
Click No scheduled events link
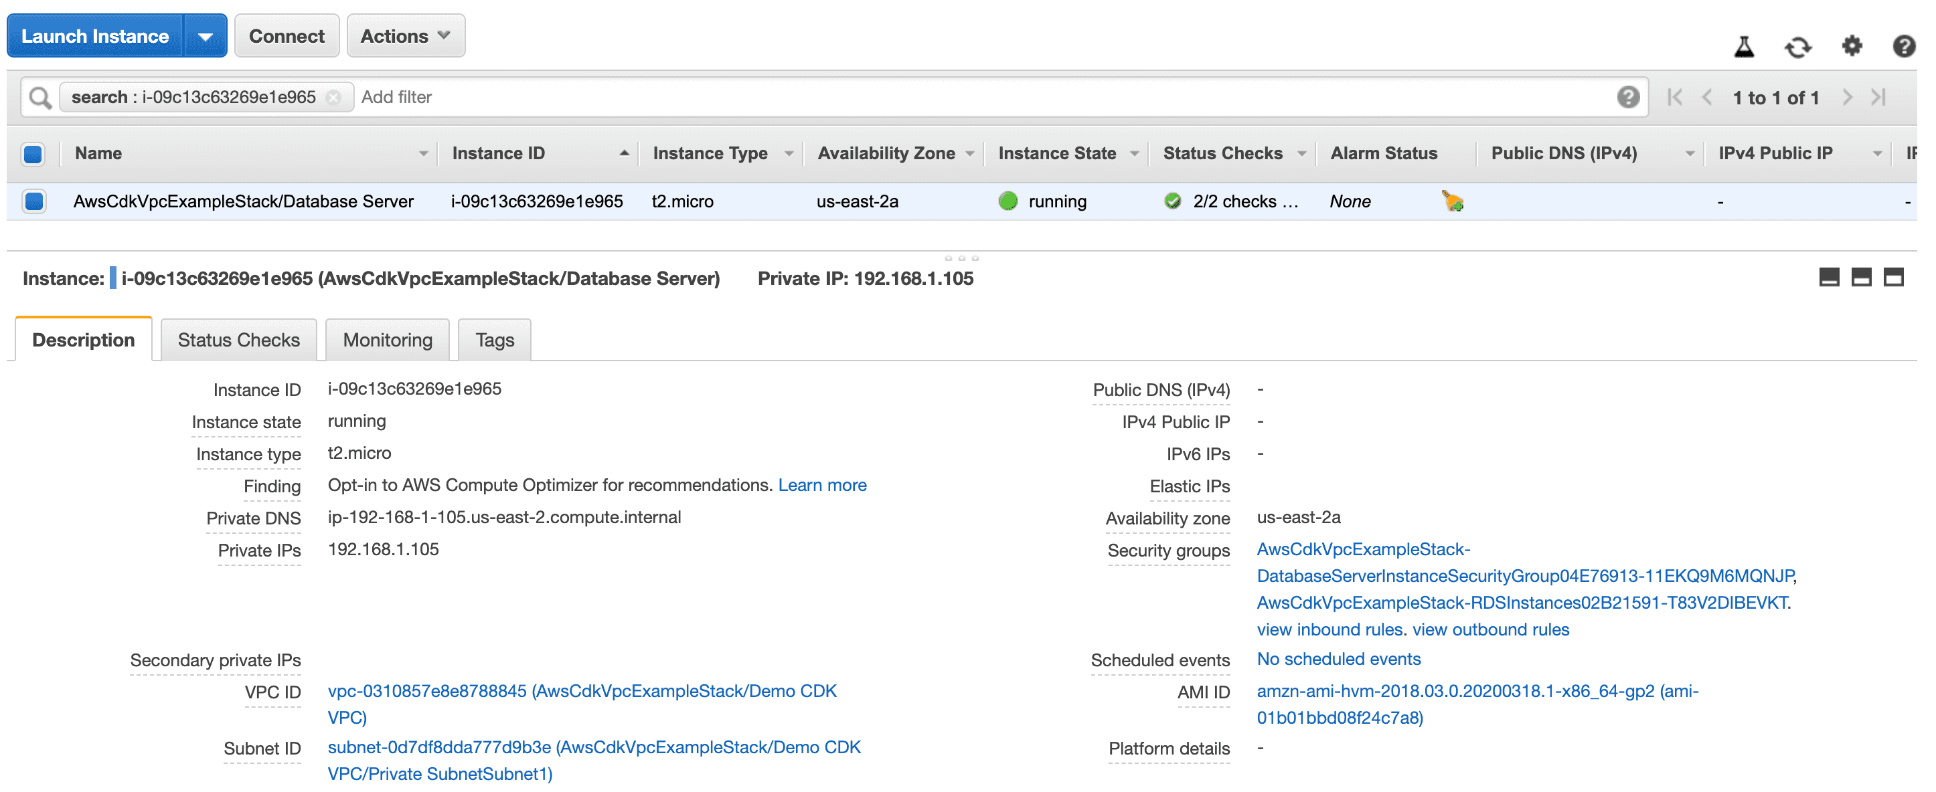[1338, 659]
